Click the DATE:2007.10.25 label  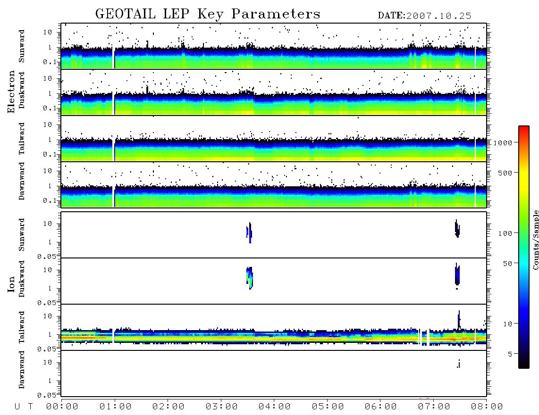click(424, 16)
